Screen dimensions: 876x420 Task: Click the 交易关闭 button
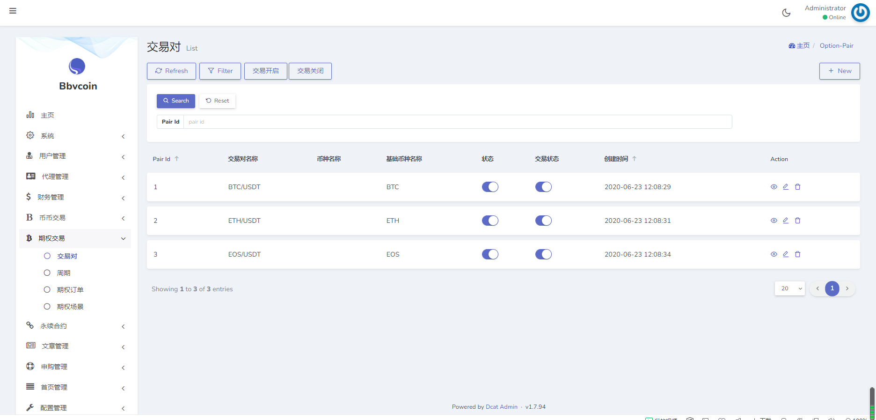pos(310,71)
